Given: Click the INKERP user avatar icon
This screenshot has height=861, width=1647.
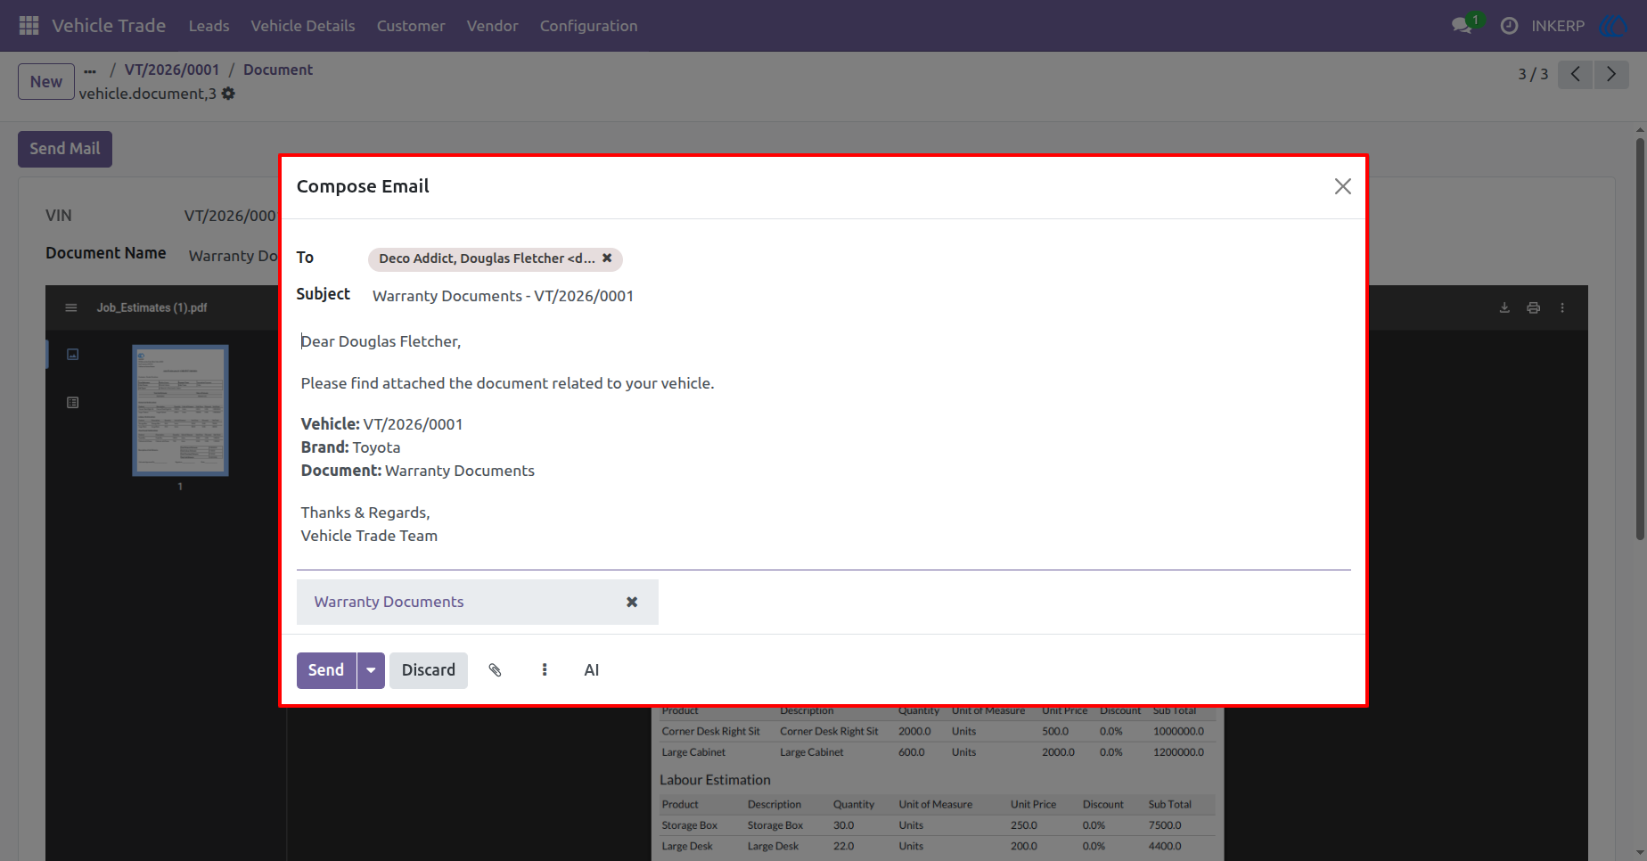Looking at the screenshot, I should [x=1614, y=26].
